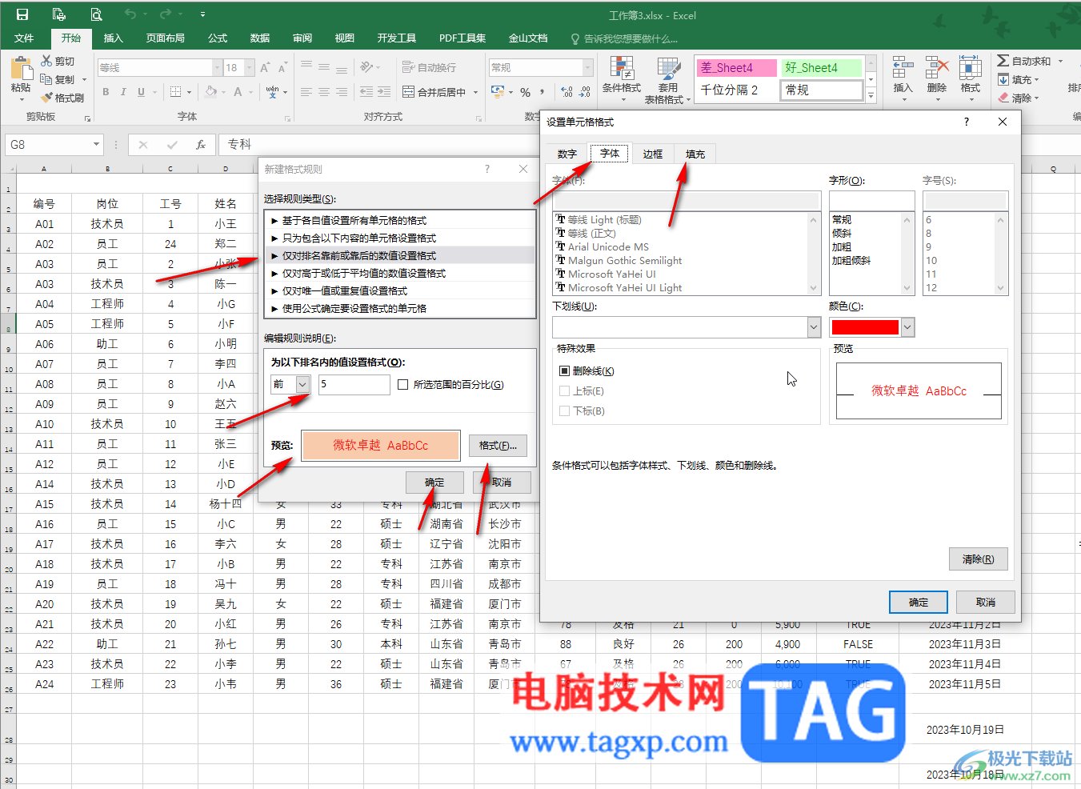Click the red font color swatch
Screen dimensions: 1081x789
866,327
